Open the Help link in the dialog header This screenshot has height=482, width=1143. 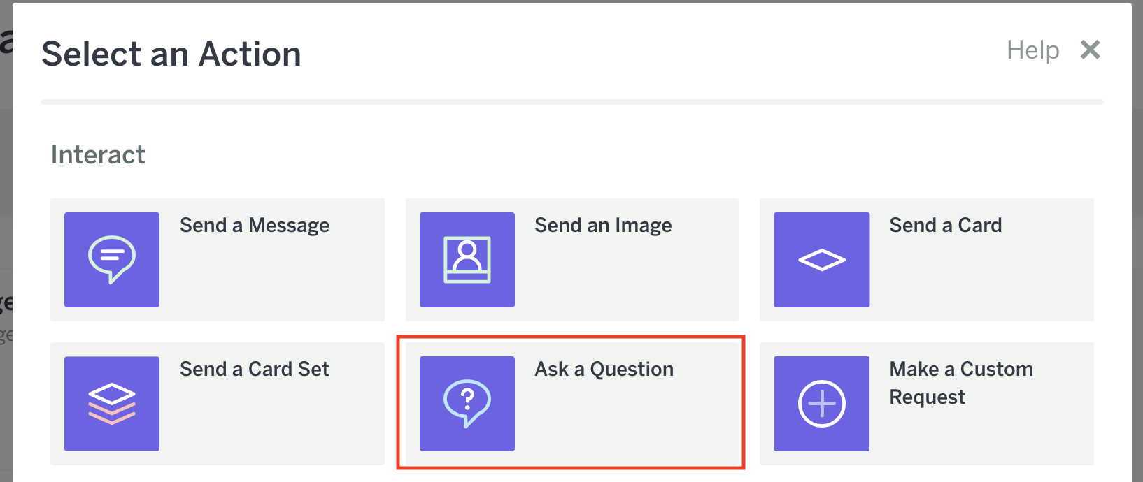[1032, 50]
